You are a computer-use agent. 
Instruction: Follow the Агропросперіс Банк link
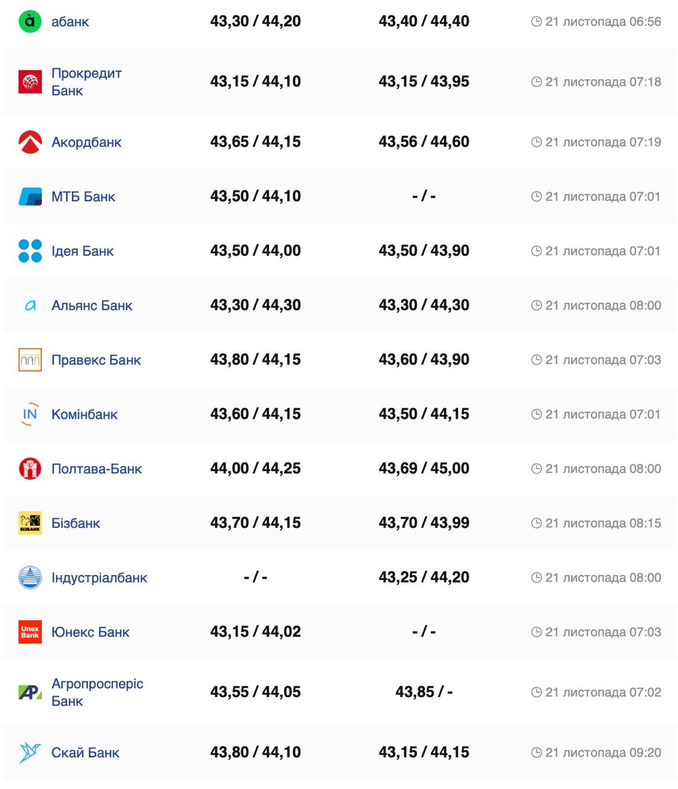(x=97, y=692)
